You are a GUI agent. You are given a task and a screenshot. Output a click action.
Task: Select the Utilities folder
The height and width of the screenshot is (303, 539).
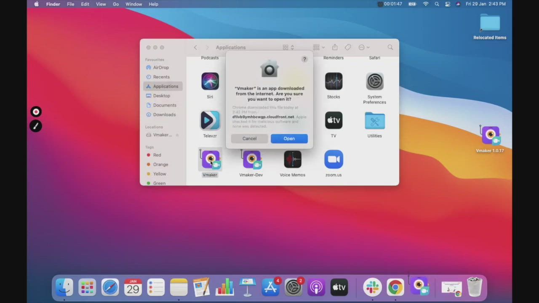[374, 120]
